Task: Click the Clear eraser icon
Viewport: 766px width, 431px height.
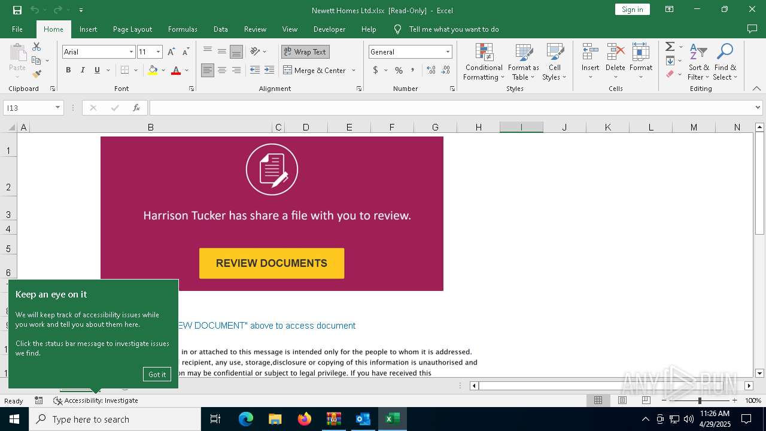Action: tap(670, 74)
